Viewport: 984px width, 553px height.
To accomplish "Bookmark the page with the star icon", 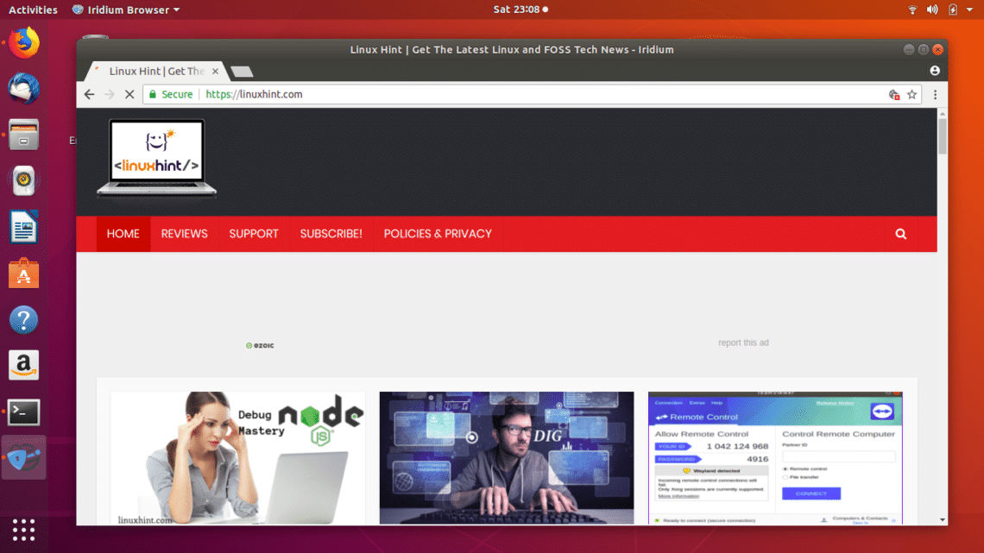I will click(x=911, y=95).
